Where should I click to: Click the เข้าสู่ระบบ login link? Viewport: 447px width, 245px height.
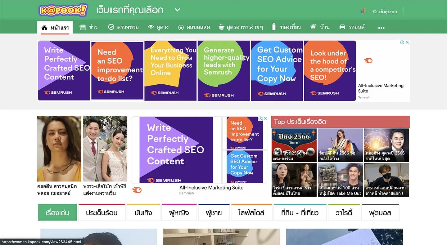(385, 11)
